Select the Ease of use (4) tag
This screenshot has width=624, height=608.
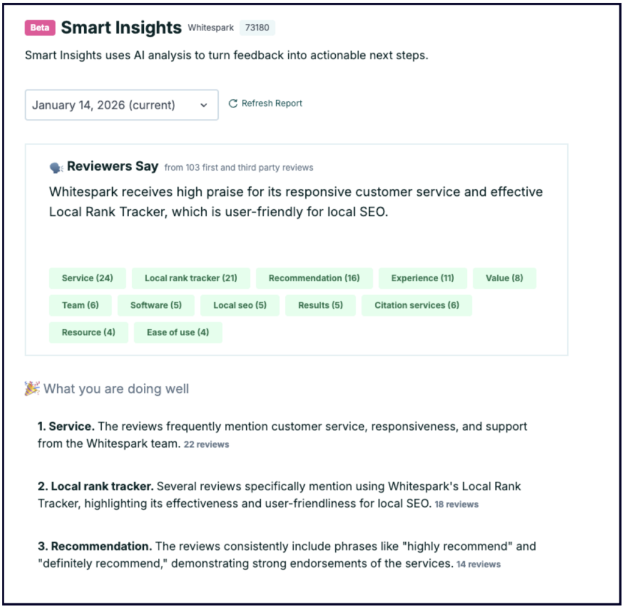click(x=178, y=332)
